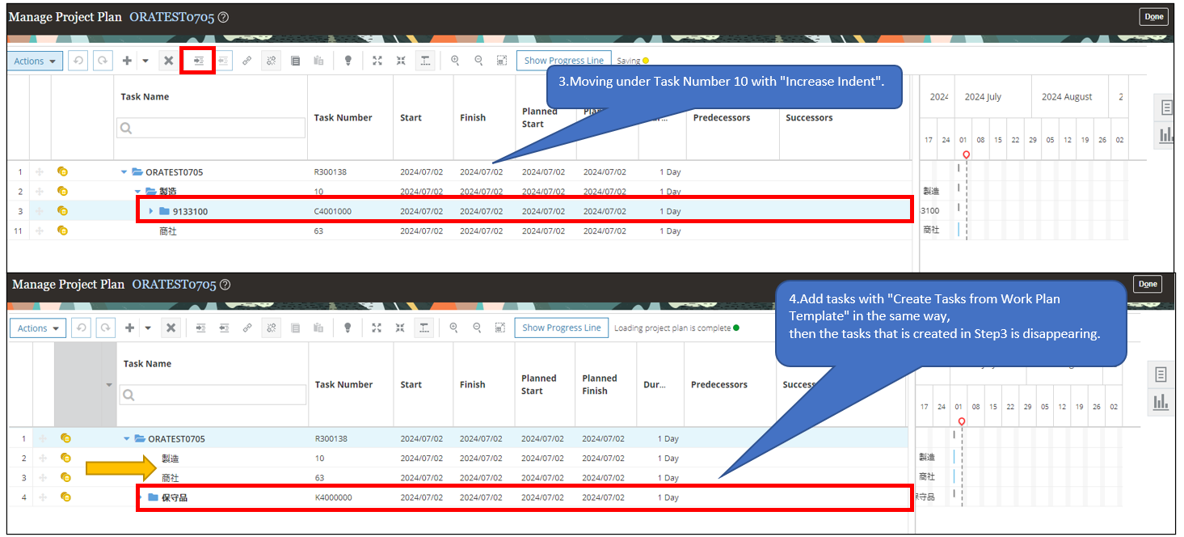Click Paste clipboard icon in upper plan window

[x=318, y=61]
